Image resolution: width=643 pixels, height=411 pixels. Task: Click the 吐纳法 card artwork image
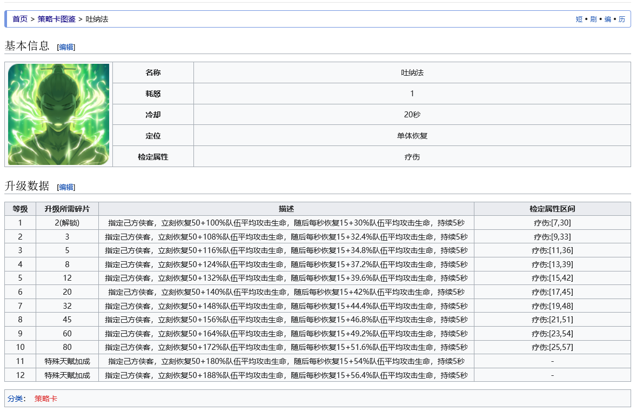(x=58, y=114)
